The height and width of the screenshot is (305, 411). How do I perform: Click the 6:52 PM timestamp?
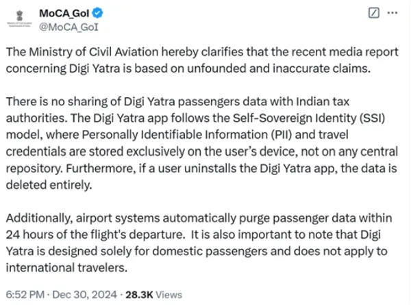pyautogui.click(x=25, y=295)
